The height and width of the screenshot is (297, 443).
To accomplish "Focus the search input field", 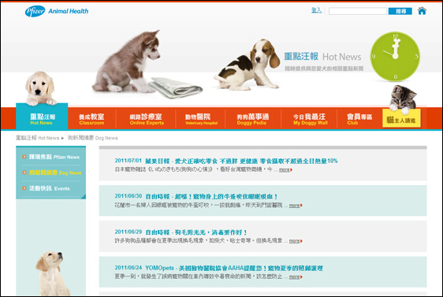I will (357, 11).
